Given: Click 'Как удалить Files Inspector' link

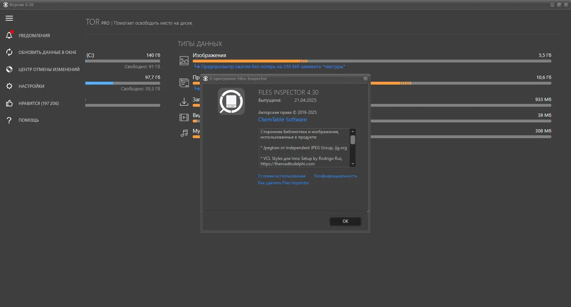Looking at the screenshot, I should pos(283,183).
